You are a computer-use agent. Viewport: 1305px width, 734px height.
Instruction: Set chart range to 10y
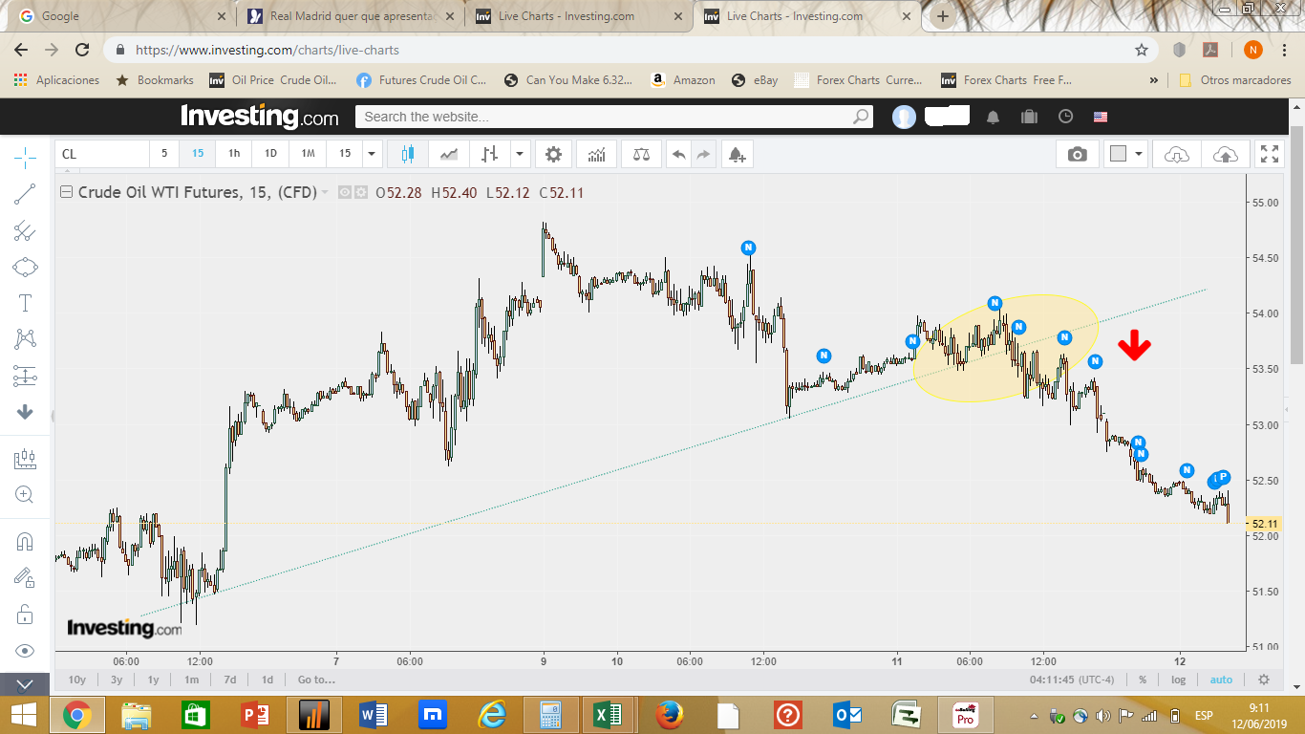point(77,680)
